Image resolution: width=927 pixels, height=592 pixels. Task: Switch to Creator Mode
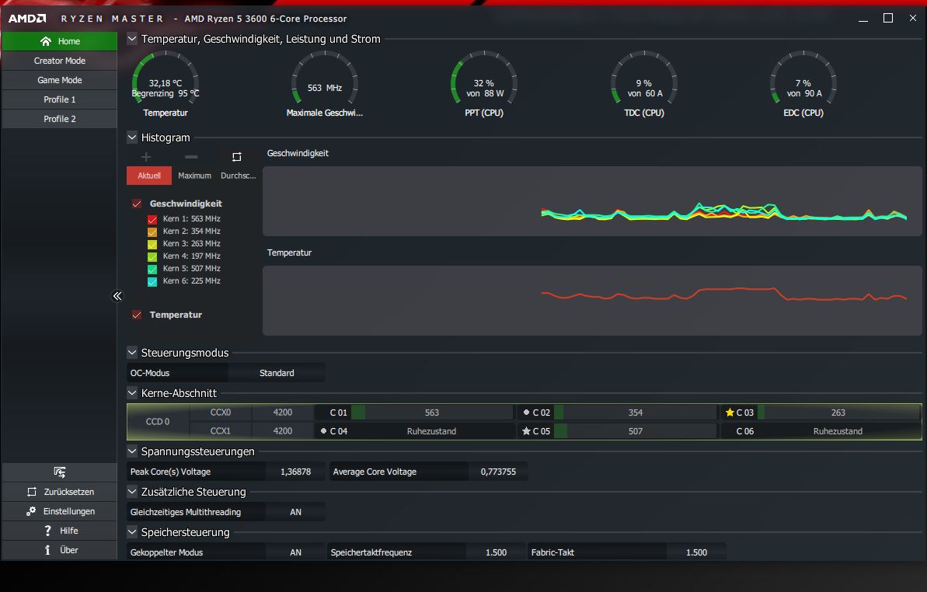point(60,61)
